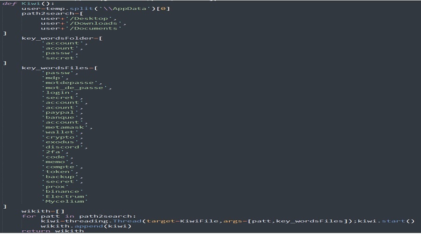Select the 'wallet' keyword entry

(x=59, y=132)
